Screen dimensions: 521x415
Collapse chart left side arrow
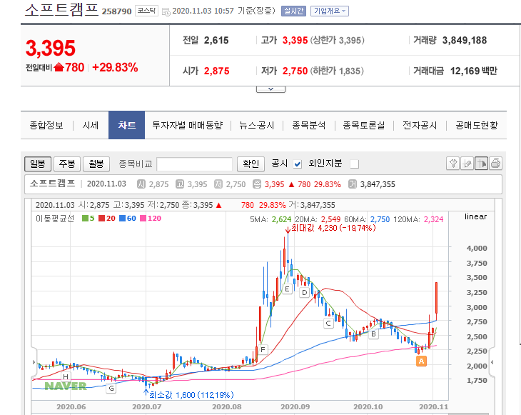34,362
